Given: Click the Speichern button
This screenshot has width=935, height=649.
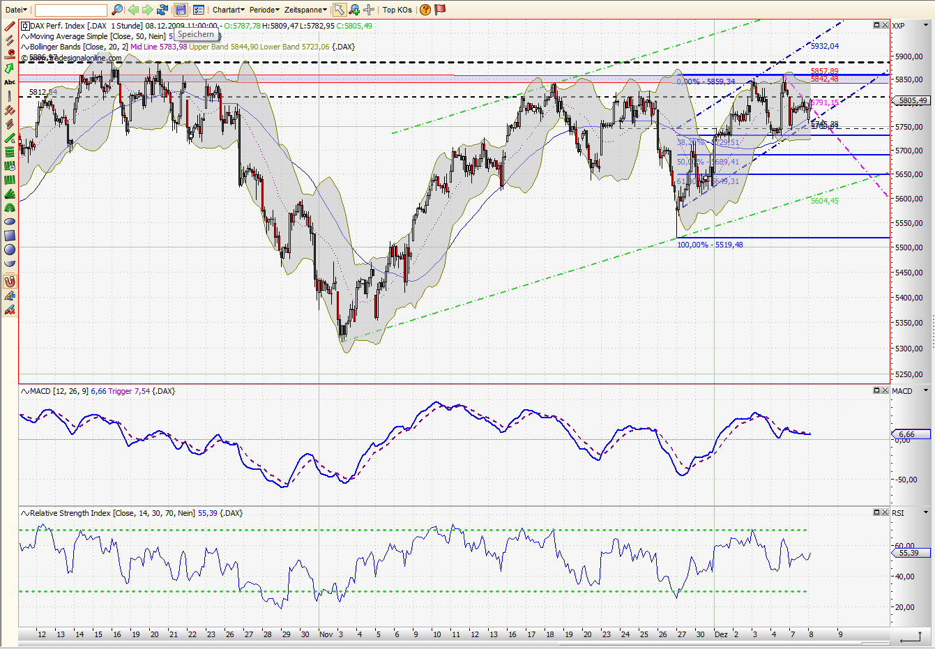Looking at the screenshot, I should (195, 34).
